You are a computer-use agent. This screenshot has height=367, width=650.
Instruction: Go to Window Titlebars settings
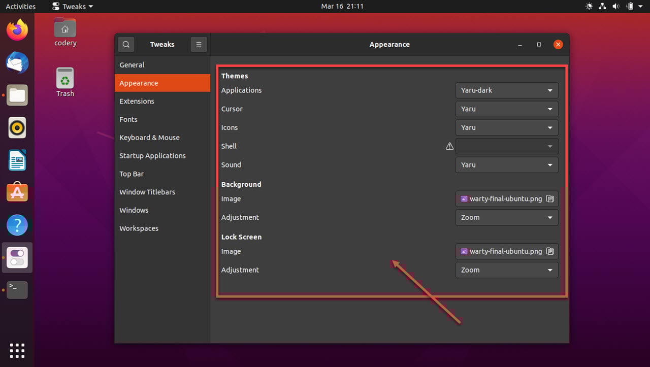coord(147,192)
